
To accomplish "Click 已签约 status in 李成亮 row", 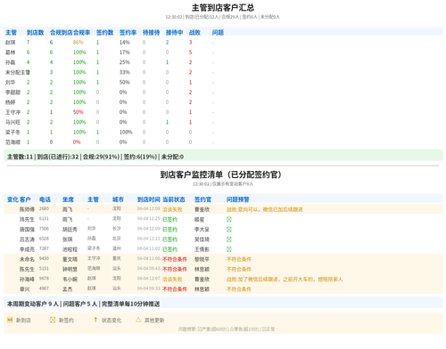I will coord(169,249).
